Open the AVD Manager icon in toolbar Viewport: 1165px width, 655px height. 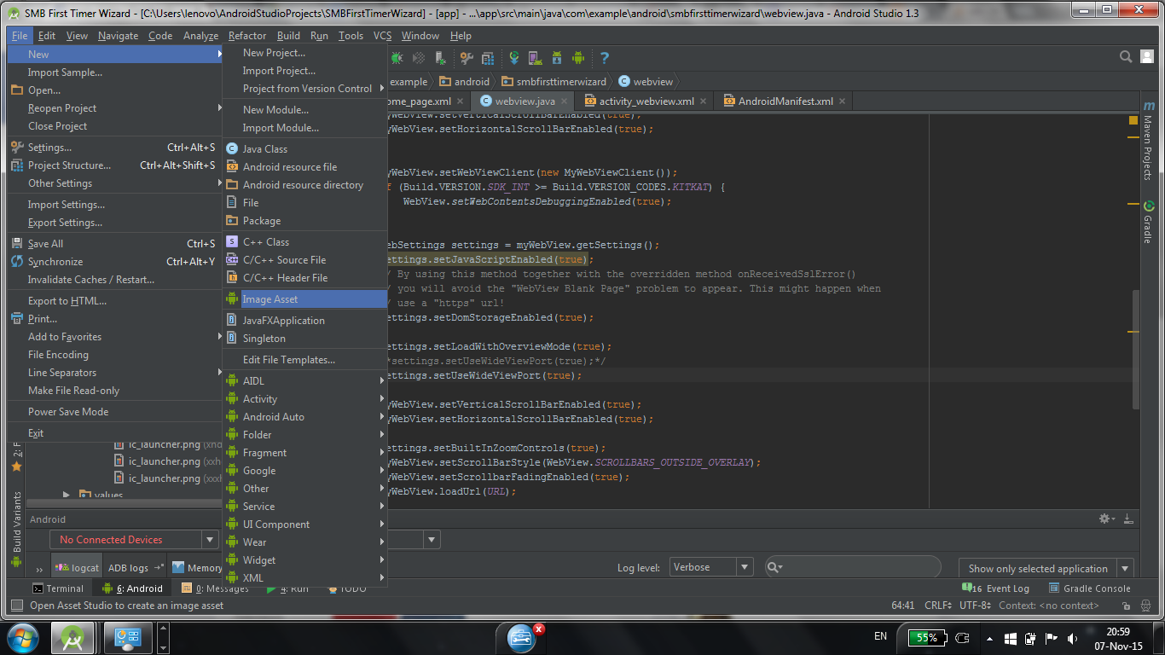pyautogui.click(x=534, y=58)
